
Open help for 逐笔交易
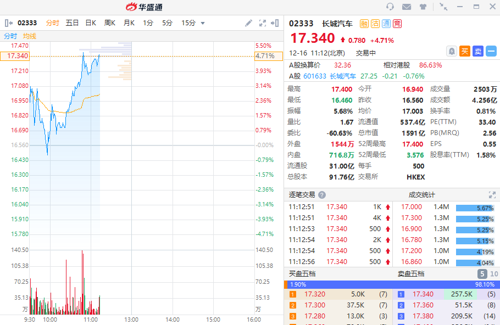click(x=322, y=195)
